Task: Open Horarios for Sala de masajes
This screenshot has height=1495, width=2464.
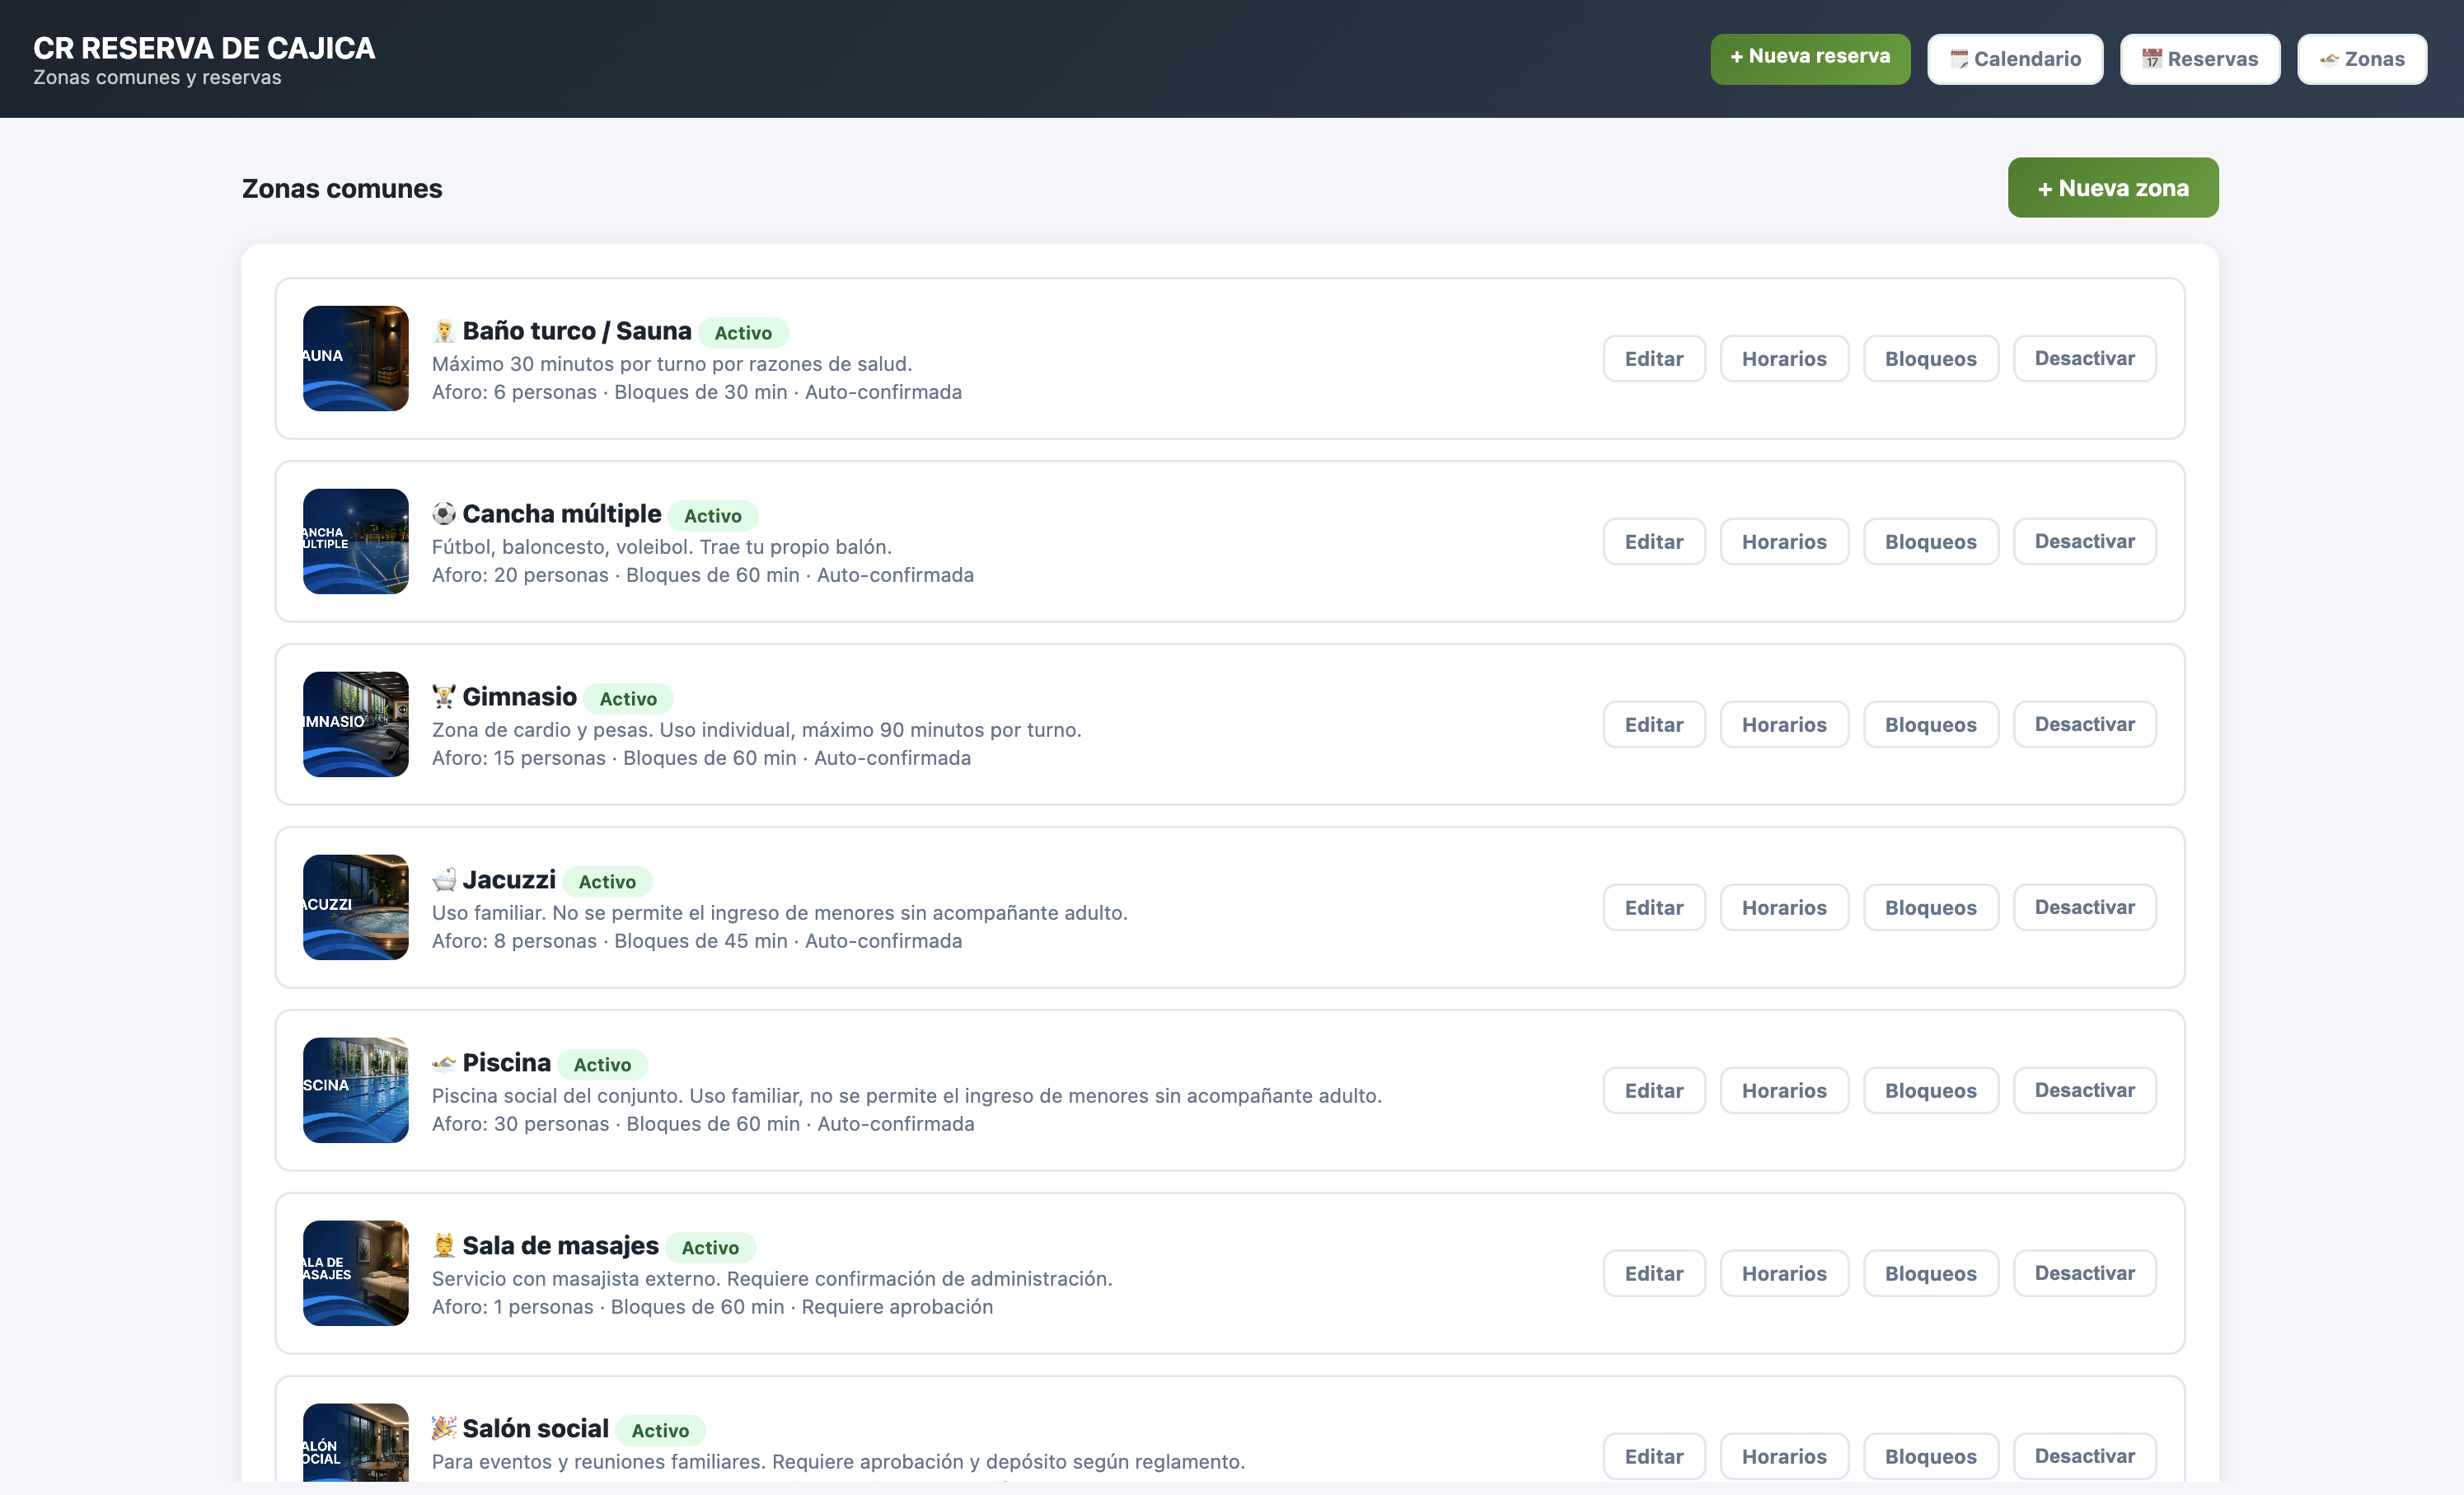Action: tap(1784, 1273)
